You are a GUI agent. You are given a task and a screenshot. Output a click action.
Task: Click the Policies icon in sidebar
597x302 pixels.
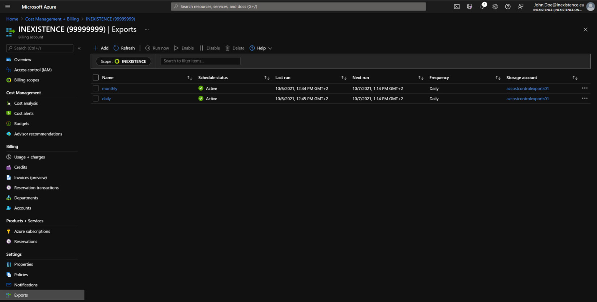9,275
